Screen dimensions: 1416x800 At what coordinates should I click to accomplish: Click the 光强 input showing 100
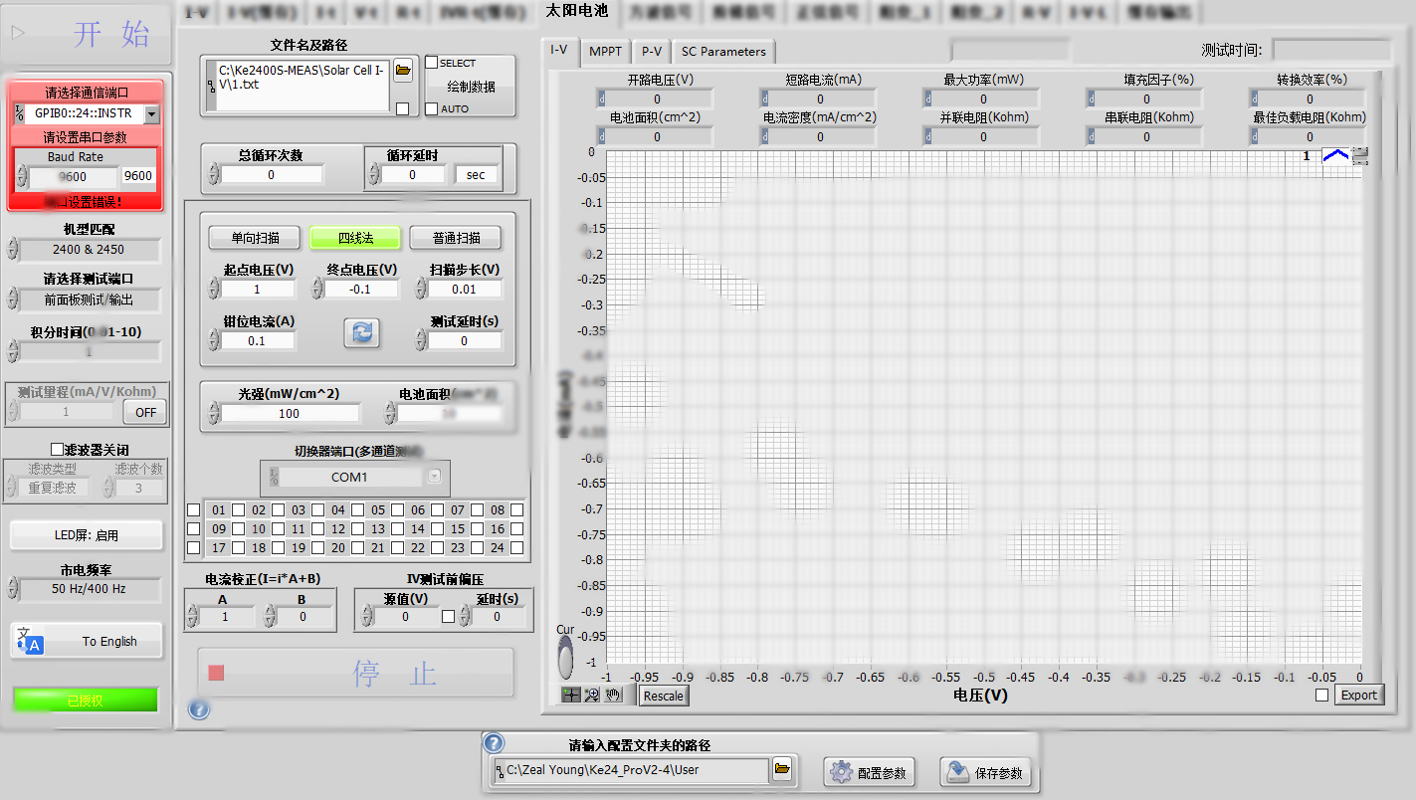[290, 413]
